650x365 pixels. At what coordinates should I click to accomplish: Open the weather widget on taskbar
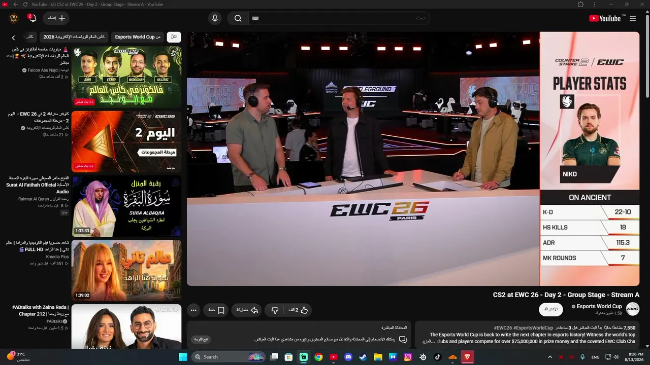[x=19, y=357]
